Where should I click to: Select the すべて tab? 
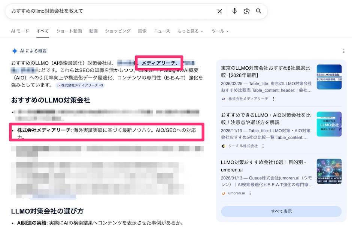point(43,31)
